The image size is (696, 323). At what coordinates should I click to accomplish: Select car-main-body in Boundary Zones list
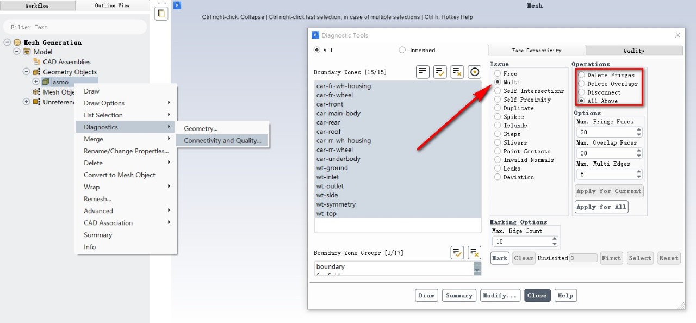(x=397, y=113)
